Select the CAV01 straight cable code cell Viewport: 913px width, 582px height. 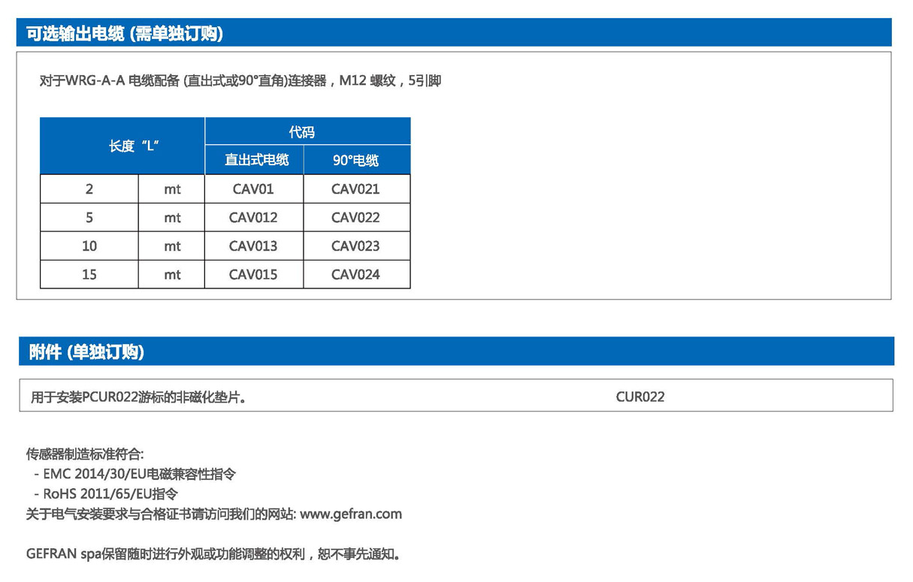coord(253,189)
